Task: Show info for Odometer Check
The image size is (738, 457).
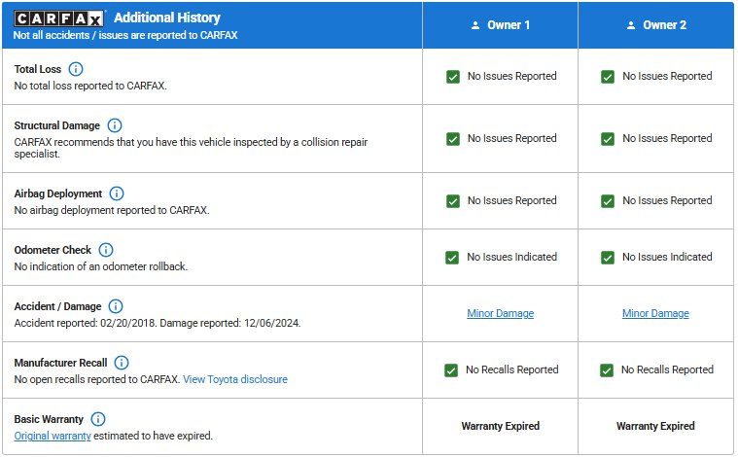Action: pos(106,250)
